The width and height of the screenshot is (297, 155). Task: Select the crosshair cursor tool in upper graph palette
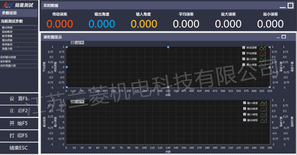pos(73,43)
